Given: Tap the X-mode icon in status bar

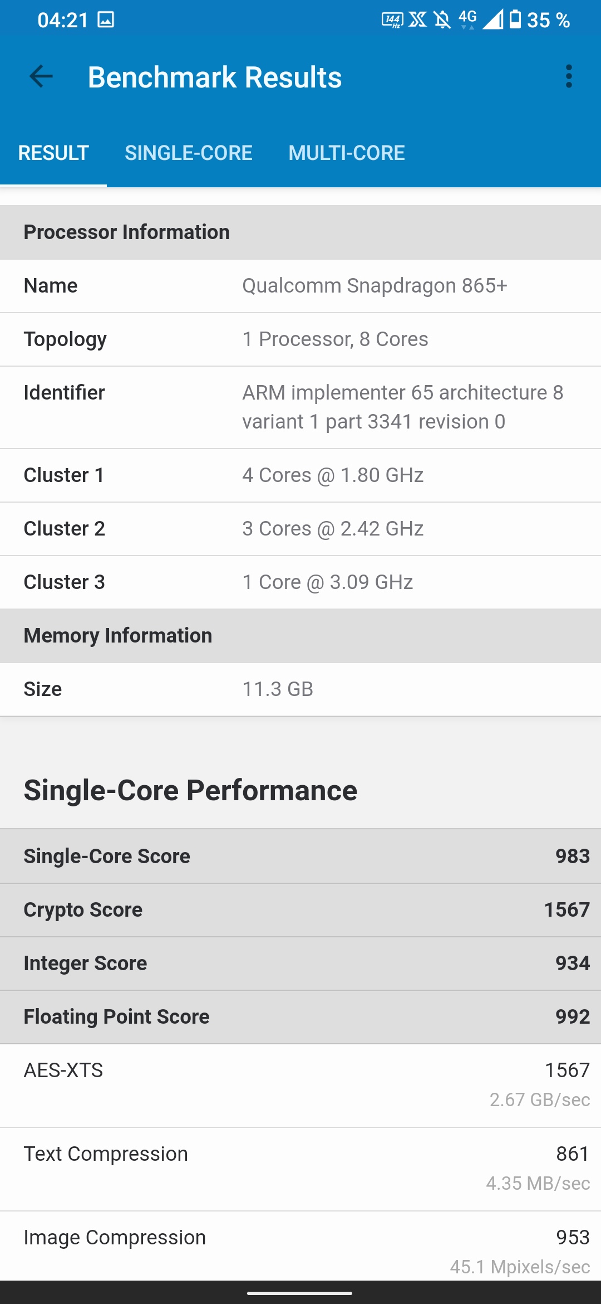Looking at the screenshot, I should pos(417,20).
